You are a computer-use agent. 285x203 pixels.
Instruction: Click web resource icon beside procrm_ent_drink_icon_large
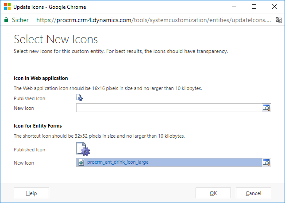[x=81, y=162]
